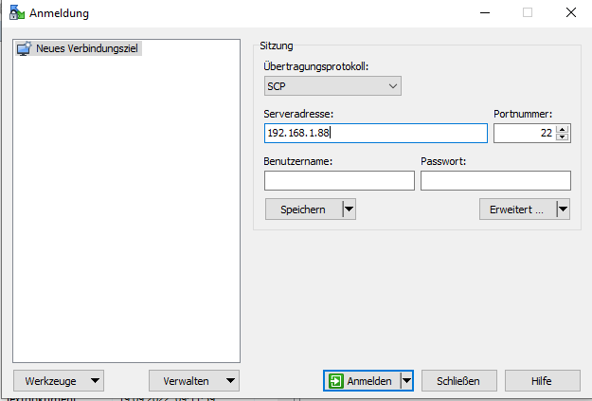Click the Anmelden button
The height and width of the screenshot is (401, 592).
[361, 380]
